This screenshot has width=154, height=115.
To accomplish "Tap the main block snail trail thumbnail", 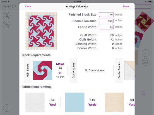I will [x=42, y=70].
